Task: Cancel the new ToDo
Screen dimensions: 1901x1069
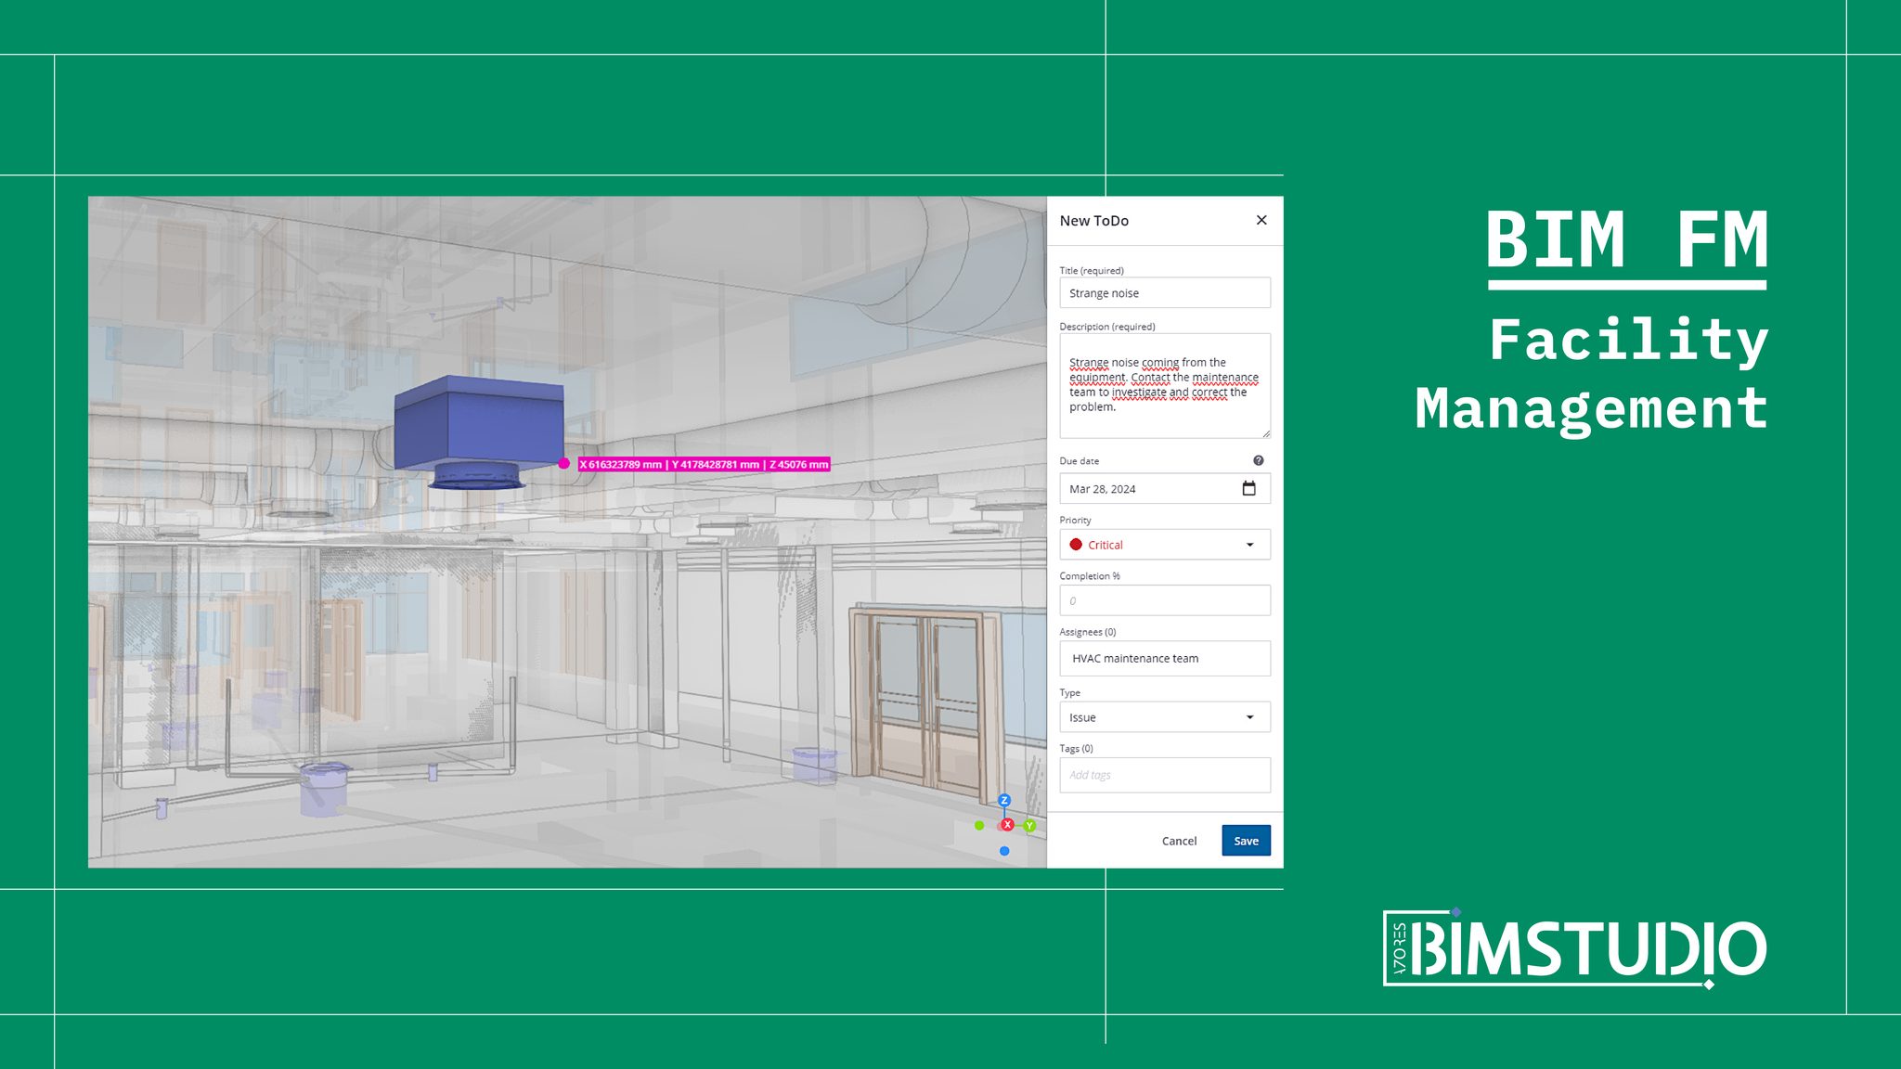Action: point(1179,841)
